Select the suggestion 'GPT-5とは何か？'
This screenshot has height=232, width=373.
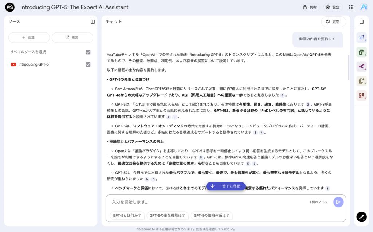(127, 215)
